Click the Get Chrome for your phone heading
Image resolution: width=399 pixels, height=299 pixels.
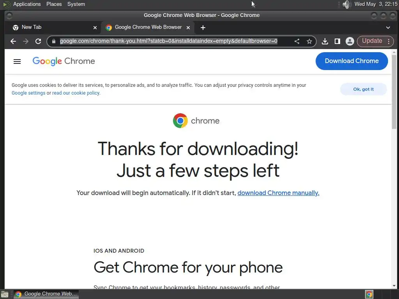click(188, 267)
